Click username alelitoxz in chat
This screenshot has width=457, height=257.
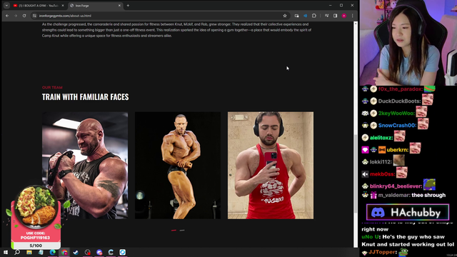[381, 138]
